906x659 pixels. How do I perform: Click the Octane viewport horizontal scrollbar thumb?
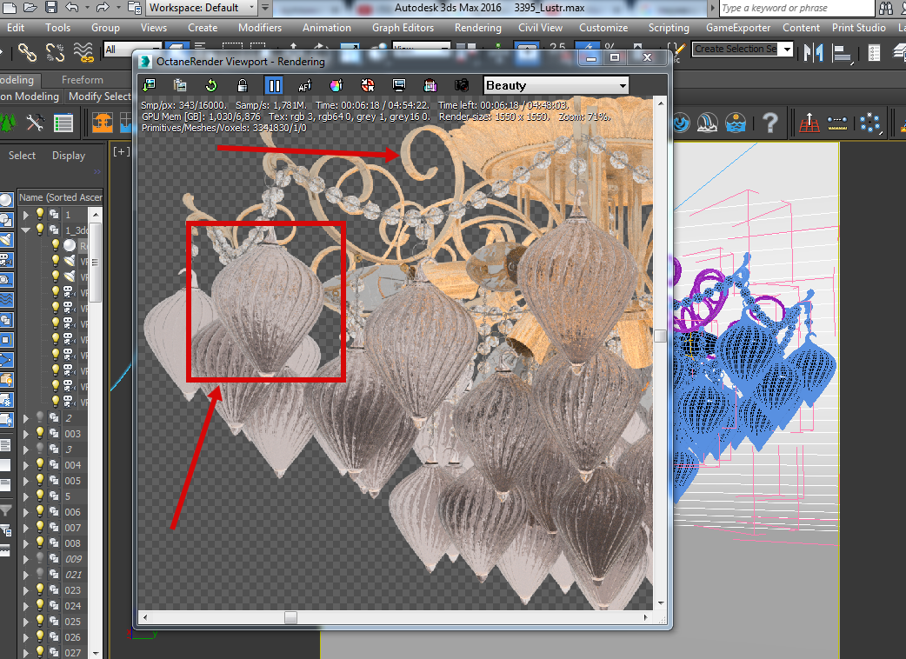[290, 617]
